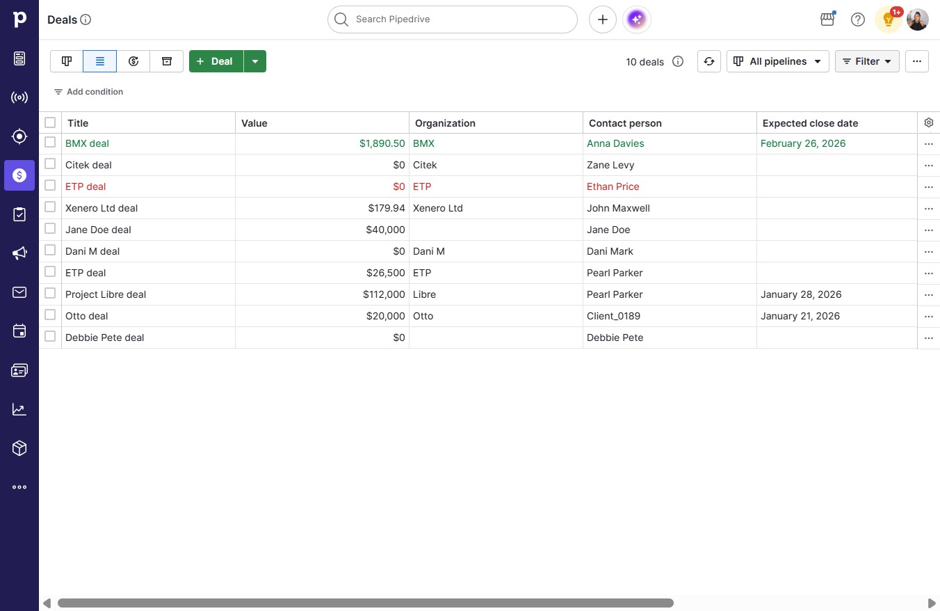Focus the Search Pipedrive field

click(x=453, y=19)
